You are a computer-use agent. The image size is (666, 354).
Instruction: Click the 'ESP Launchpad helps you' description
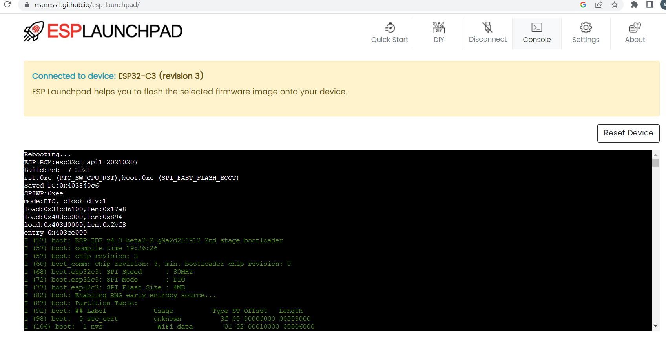pos(190,92)
